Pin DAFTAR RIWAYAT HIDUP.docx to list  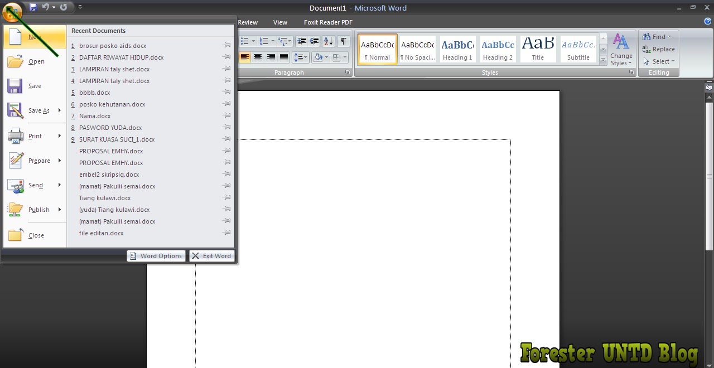pyautogui.click(x=227, y=57)
